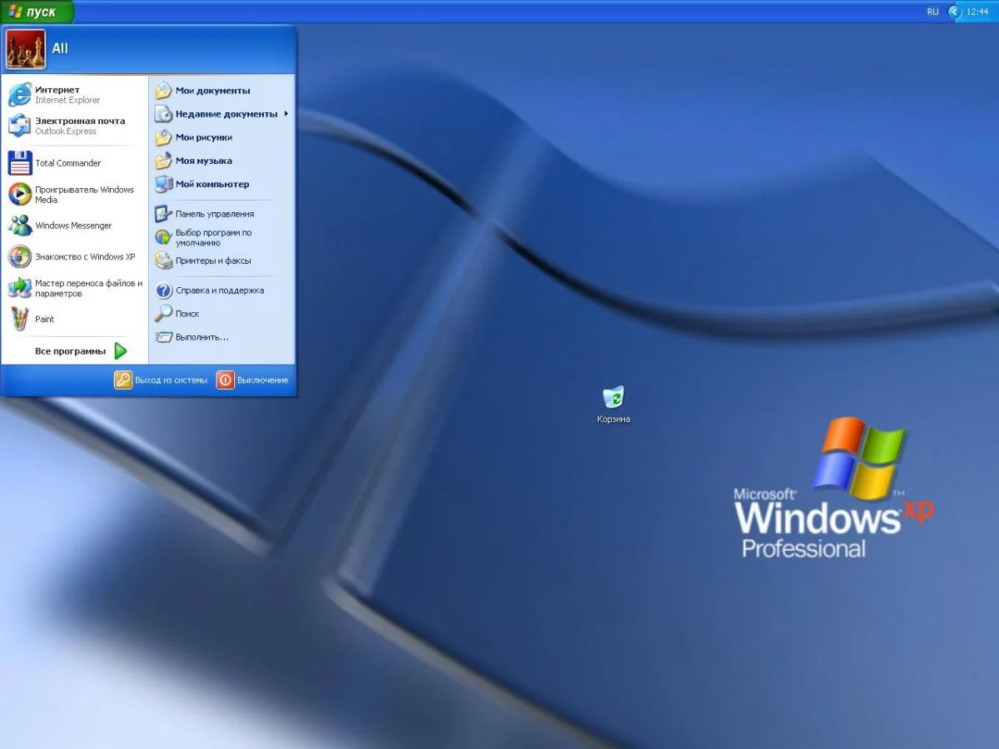Viewport: 999px width, 749px height.
Task: Click Выход из системы button
Action: (161, 380)
